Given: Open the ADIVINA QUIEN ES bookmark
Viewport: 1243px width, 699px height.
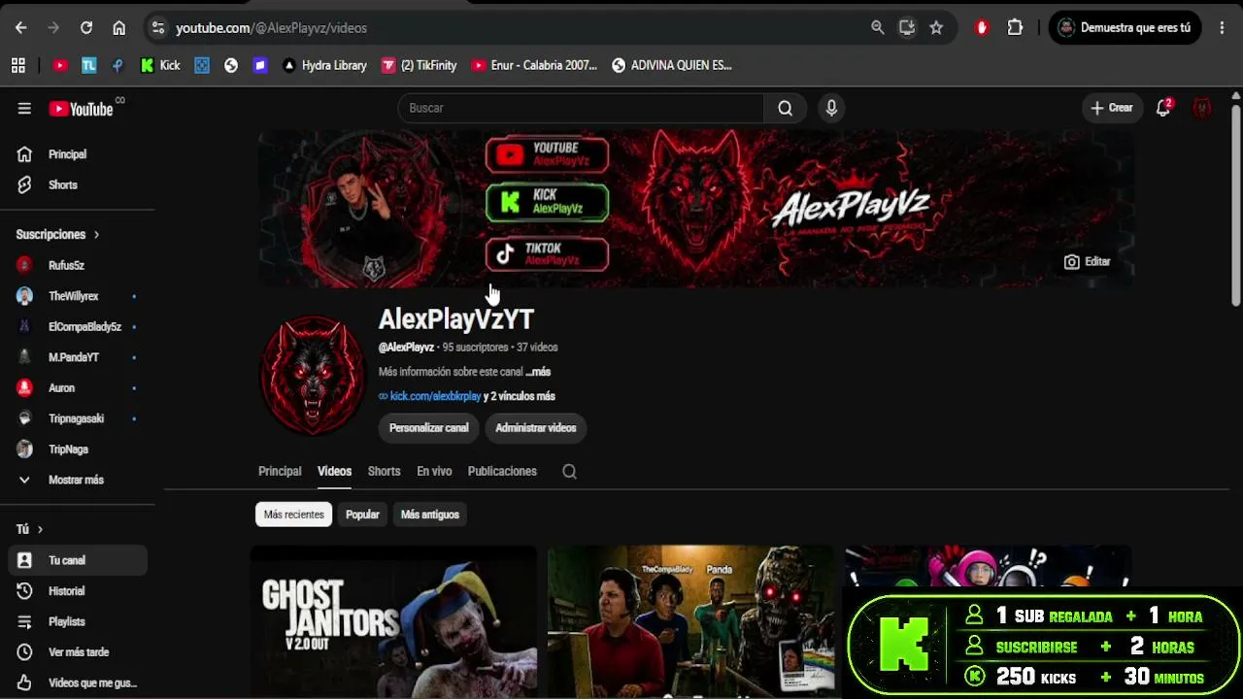Looking at the screenshot, I should click(x=671, y=65).
